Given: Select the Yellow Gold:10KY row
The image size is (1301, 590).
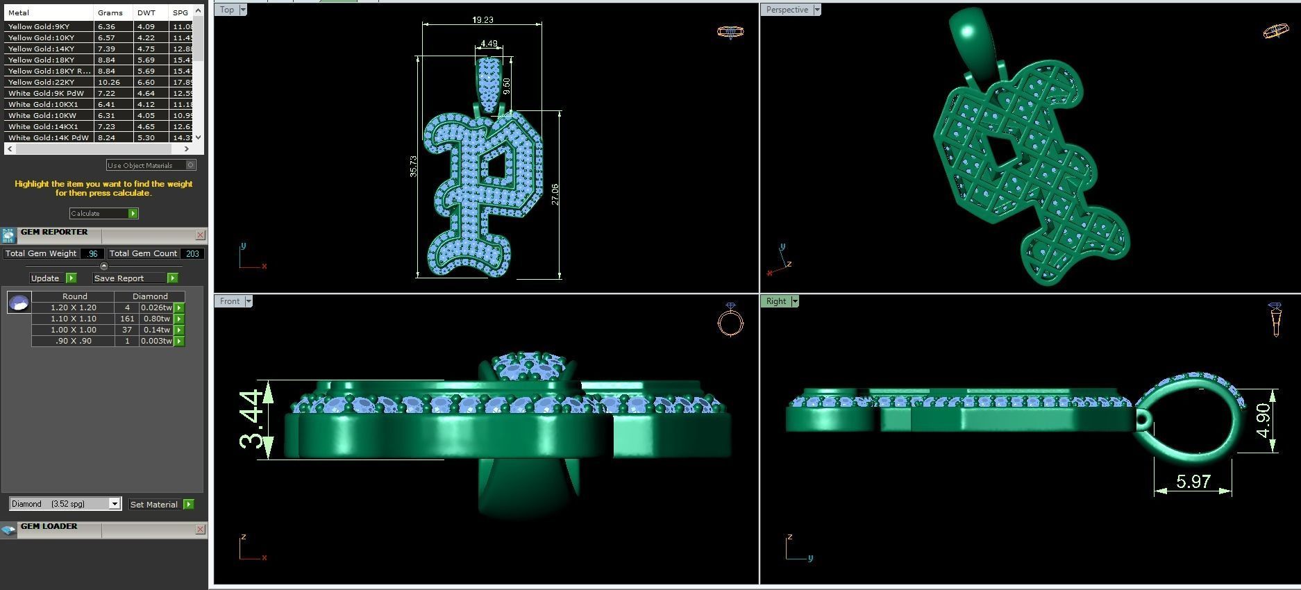Looking at the screenshot, I should pos(99,37).
